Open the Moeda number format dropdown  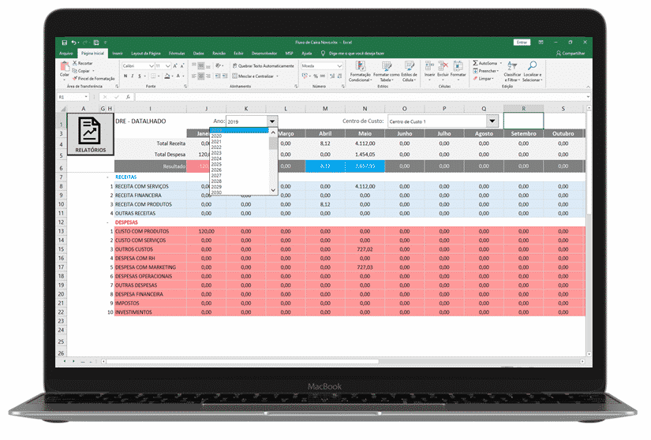coord(339,66)
